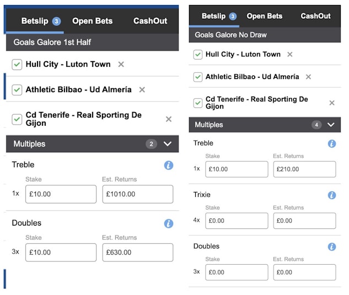Click Doubles est. returns £630.00 field

(x=137, y=253)
